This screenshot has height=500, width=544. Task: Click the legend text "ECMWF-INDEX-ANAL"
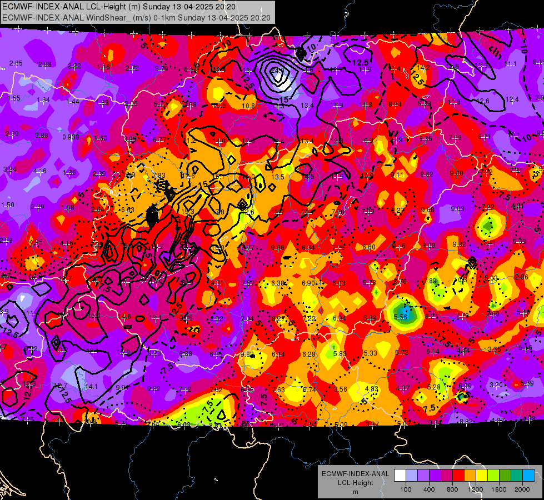point(355,474)
